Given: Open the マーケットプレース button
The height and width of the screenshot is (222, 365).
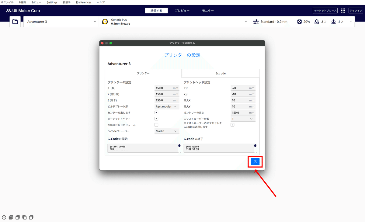Looking at the screenshot, I should (325, 11).
